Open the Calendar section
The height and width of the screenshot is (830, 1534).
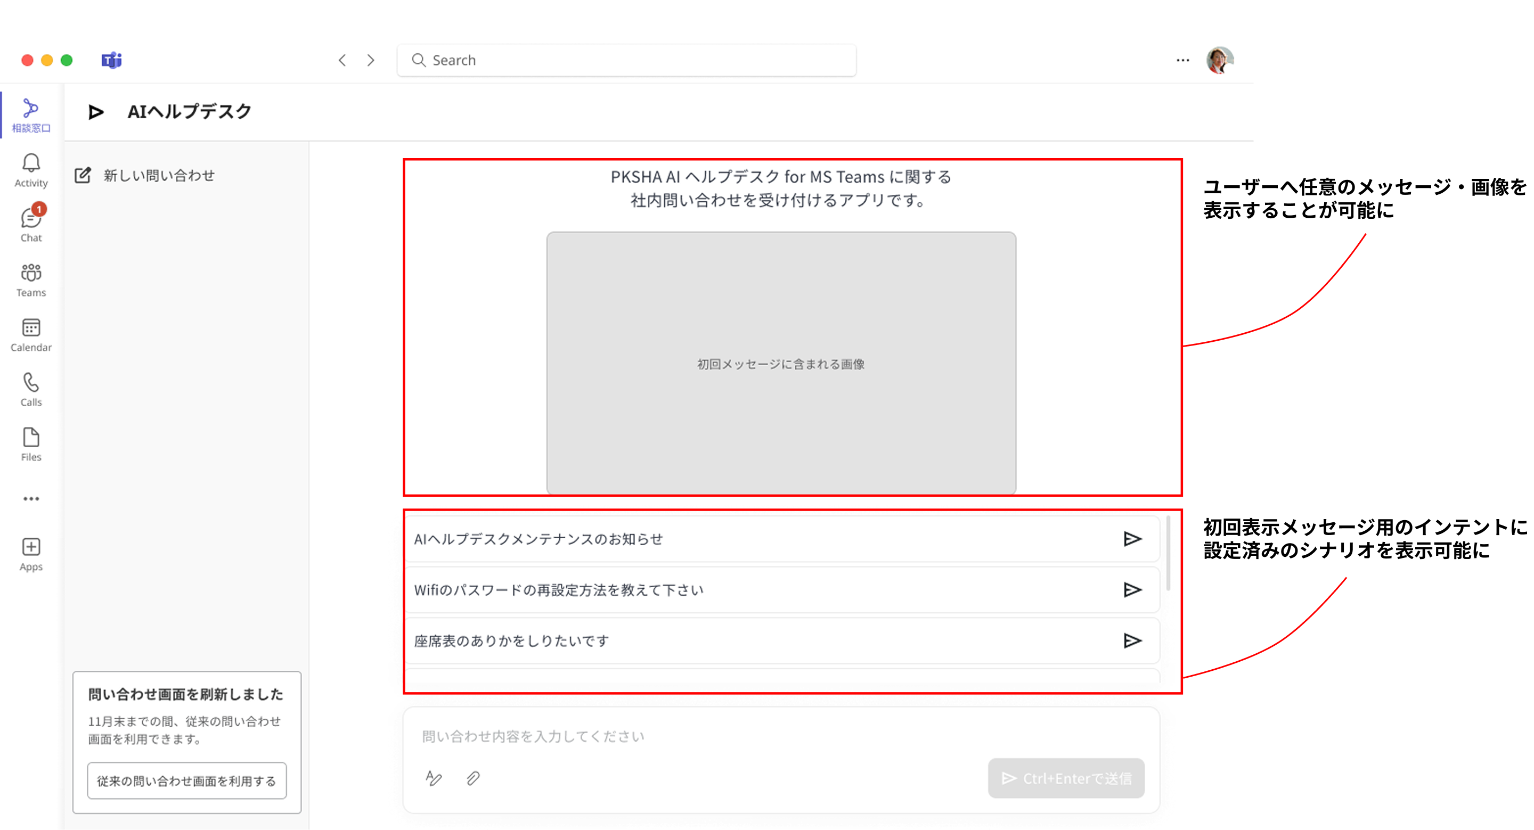(31, 335)
